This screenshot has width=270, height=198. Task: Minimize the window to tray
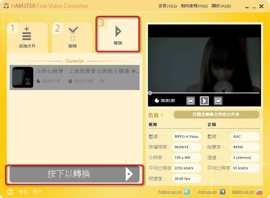(247, 7)
